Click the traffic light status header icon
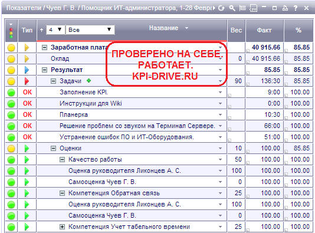Screen dimensions: 315x233 pyautogui.click(x=11, y=33)
